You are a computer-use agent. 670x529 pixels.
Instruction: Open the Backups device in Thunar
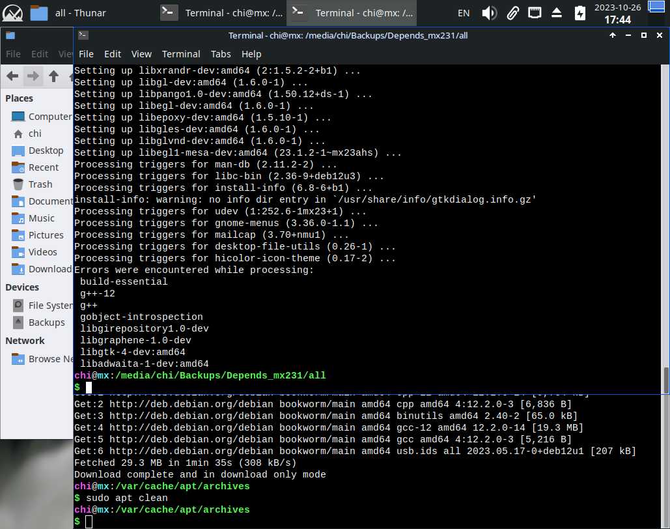click(x=38, y=322)
